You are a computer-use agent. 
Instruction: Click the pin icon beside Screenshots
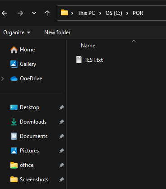pyautogui.click(x=62, y=180)
